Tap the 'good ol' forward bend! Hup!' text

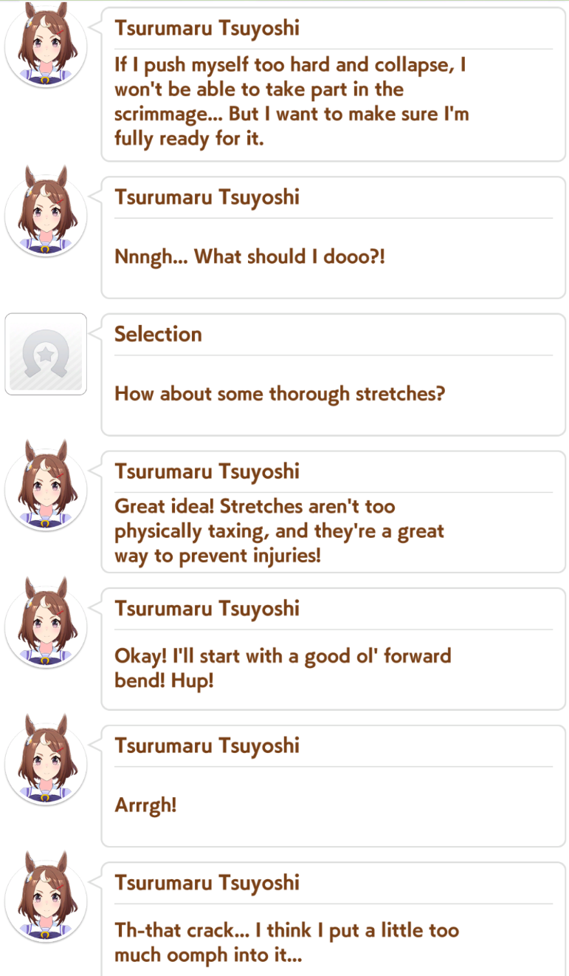pos(283,668)
